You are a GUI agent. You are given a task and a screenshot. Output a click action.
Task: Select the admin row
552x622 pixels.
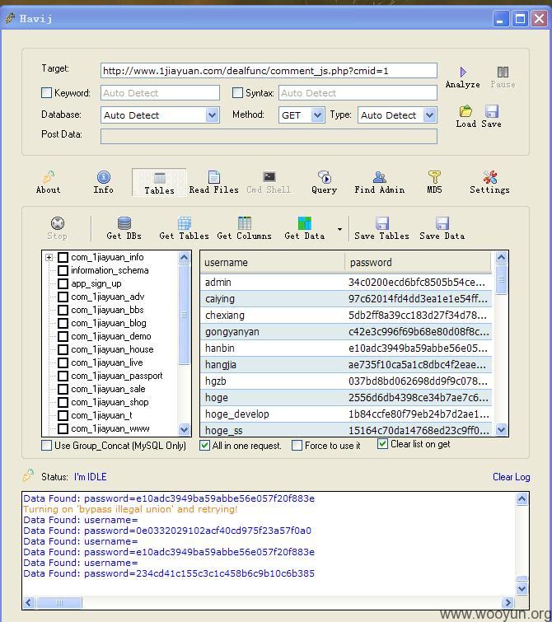[x=346, y=282]
